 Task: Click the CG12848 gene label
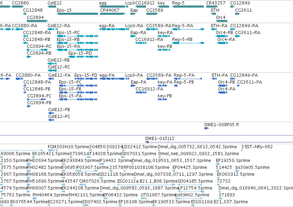pyautogui.click(x=33, y=10)
